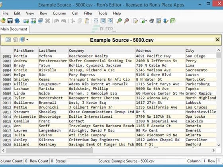Click status bar text 'Source: Example Source - 5000.csv'

point(126,161)
